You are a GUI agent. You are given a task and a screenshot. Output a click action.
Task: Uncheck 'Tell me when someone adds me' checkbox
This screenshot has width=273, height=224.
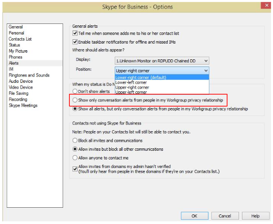point(75,33)
